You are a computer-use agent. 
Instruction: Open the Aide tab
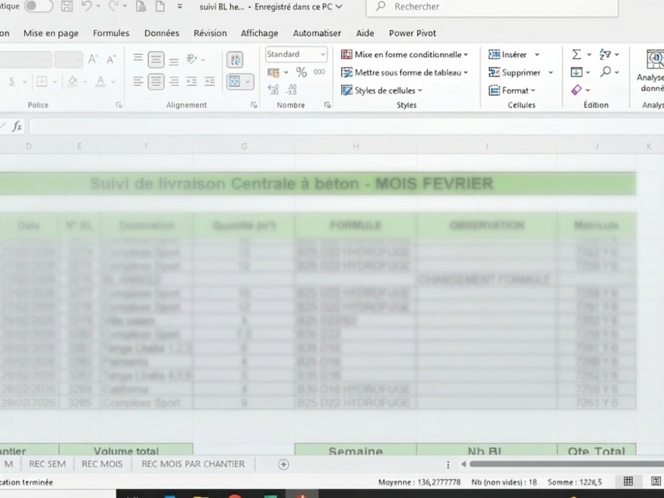click(x=365, y=33)
